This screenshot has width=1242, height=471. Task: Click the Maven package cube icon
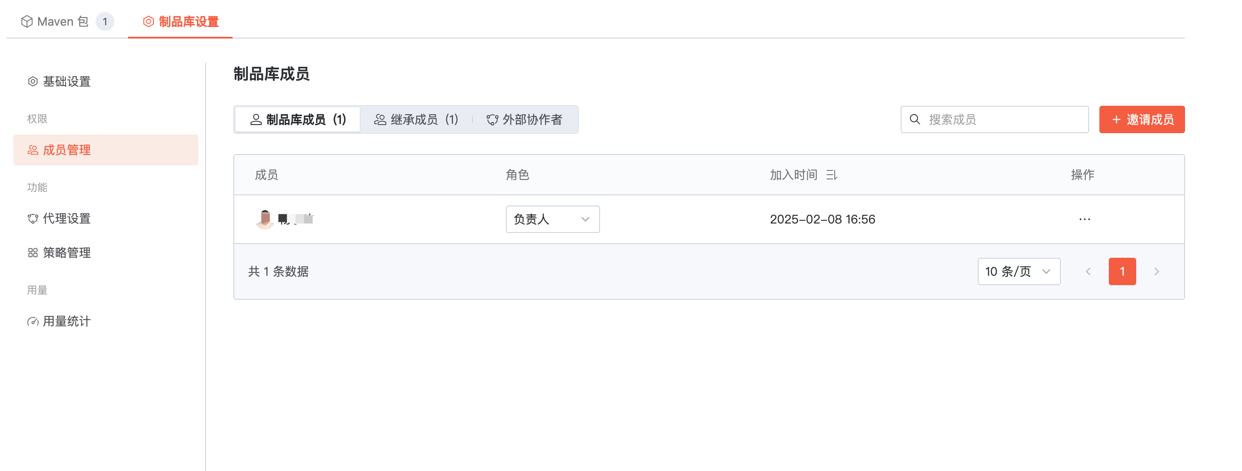click(27, 22)
